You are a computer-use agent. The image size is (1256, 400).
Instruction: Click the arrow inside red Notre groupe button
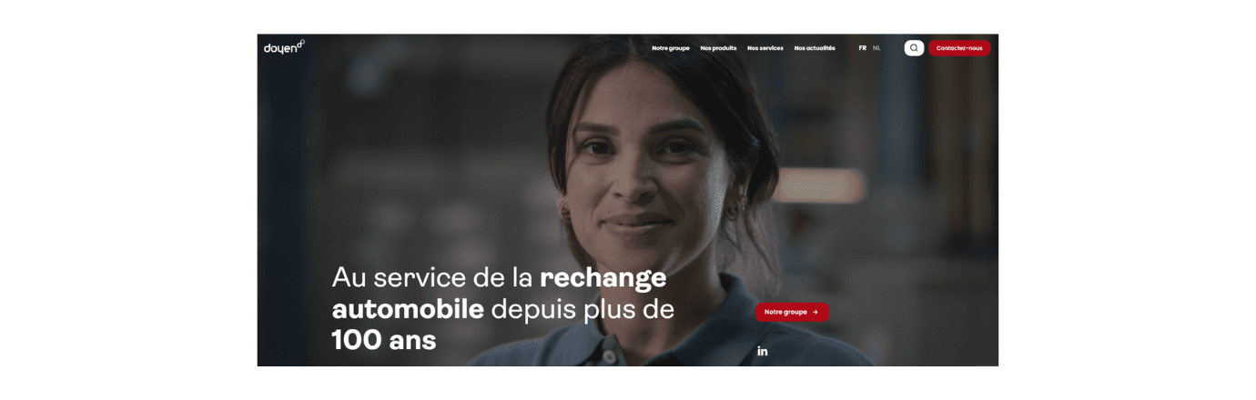(815, 312)
